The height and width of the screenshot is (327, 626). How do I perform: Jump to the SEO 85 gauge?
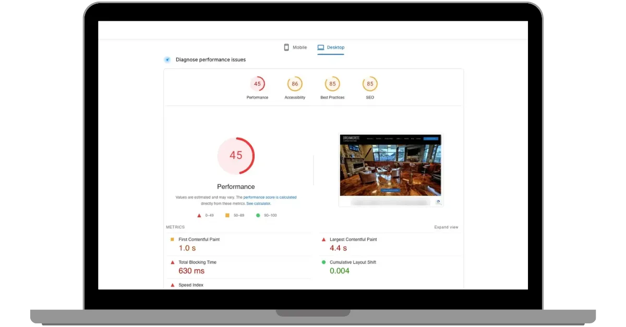370,84
